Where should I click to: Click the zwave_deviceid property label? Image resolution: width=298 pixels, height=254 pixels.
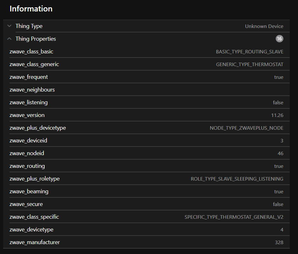pyautogui.click(x=28, y=141)
